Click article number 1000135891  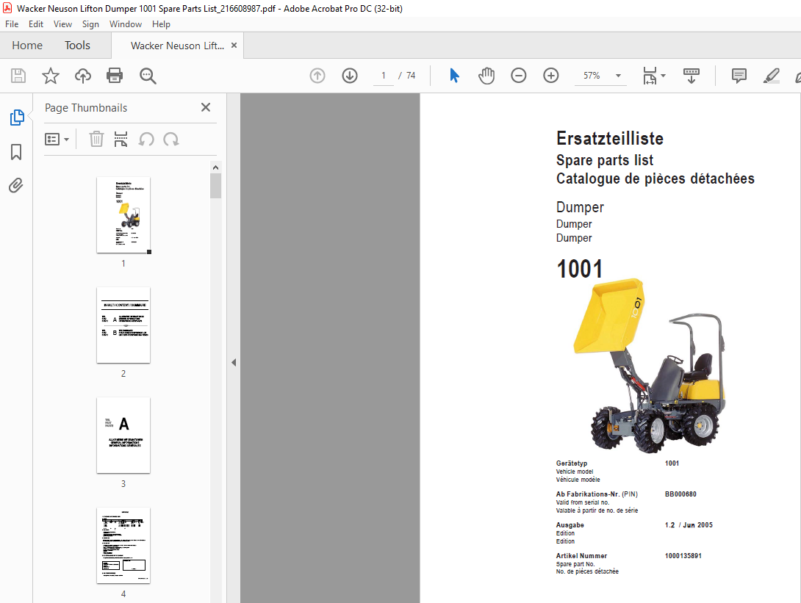click(683, 556)
